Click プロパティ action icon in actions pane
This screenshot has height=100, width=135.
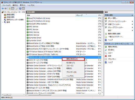tap(106, 59)
